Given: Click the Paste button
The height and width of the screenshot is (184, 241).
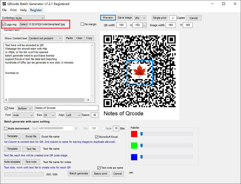Looking at the screenshot, I should coord(69,38).
